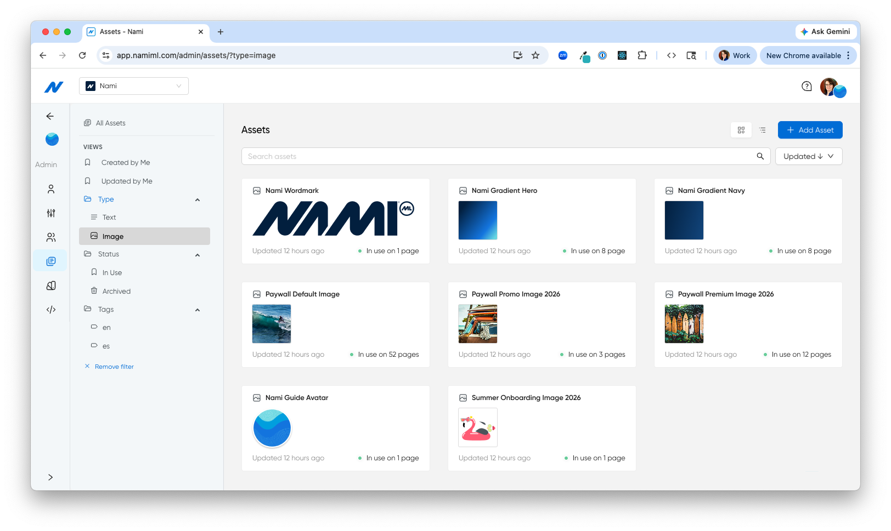Reload the page in Chrome

(82, 55)
